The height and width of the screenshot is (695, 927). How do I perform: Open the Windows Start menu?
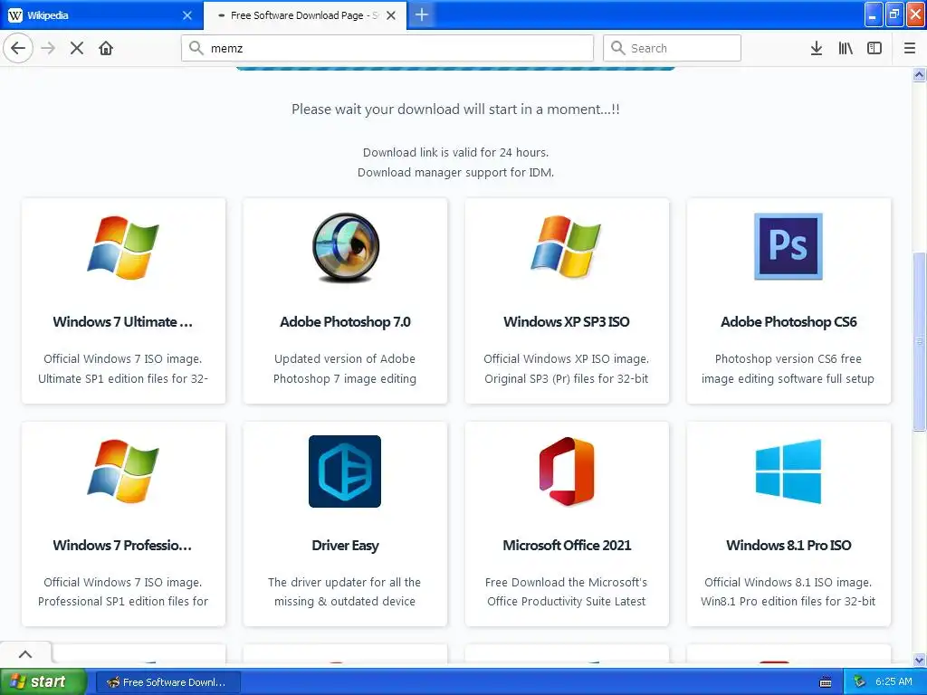[43, 681]
